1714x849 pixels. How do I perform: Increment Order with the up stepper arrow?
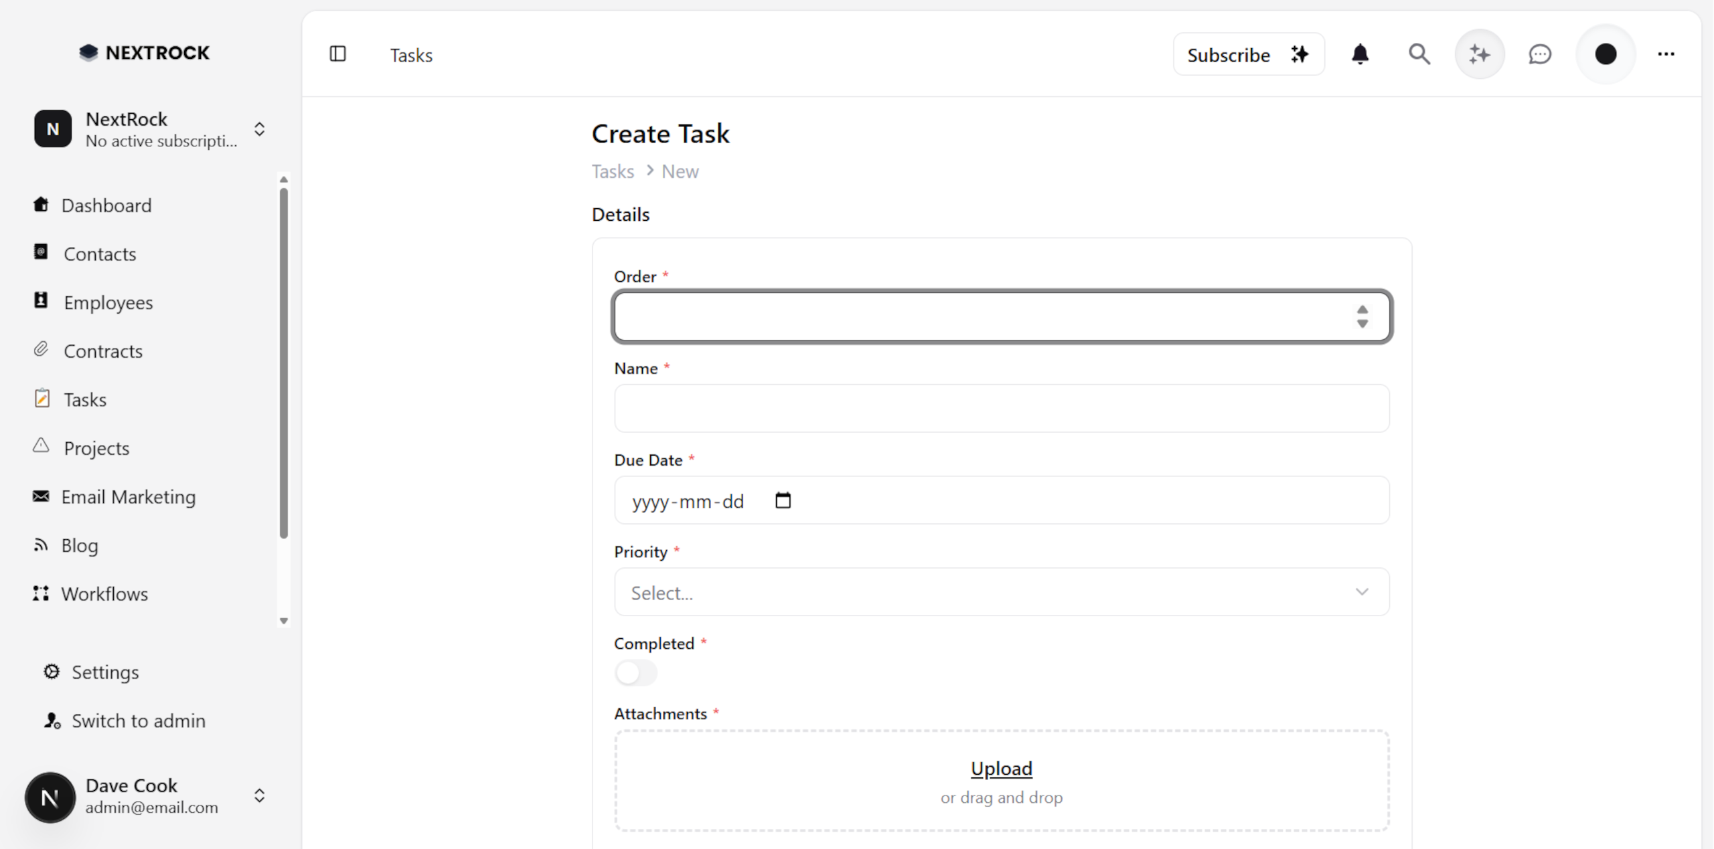1362,310
